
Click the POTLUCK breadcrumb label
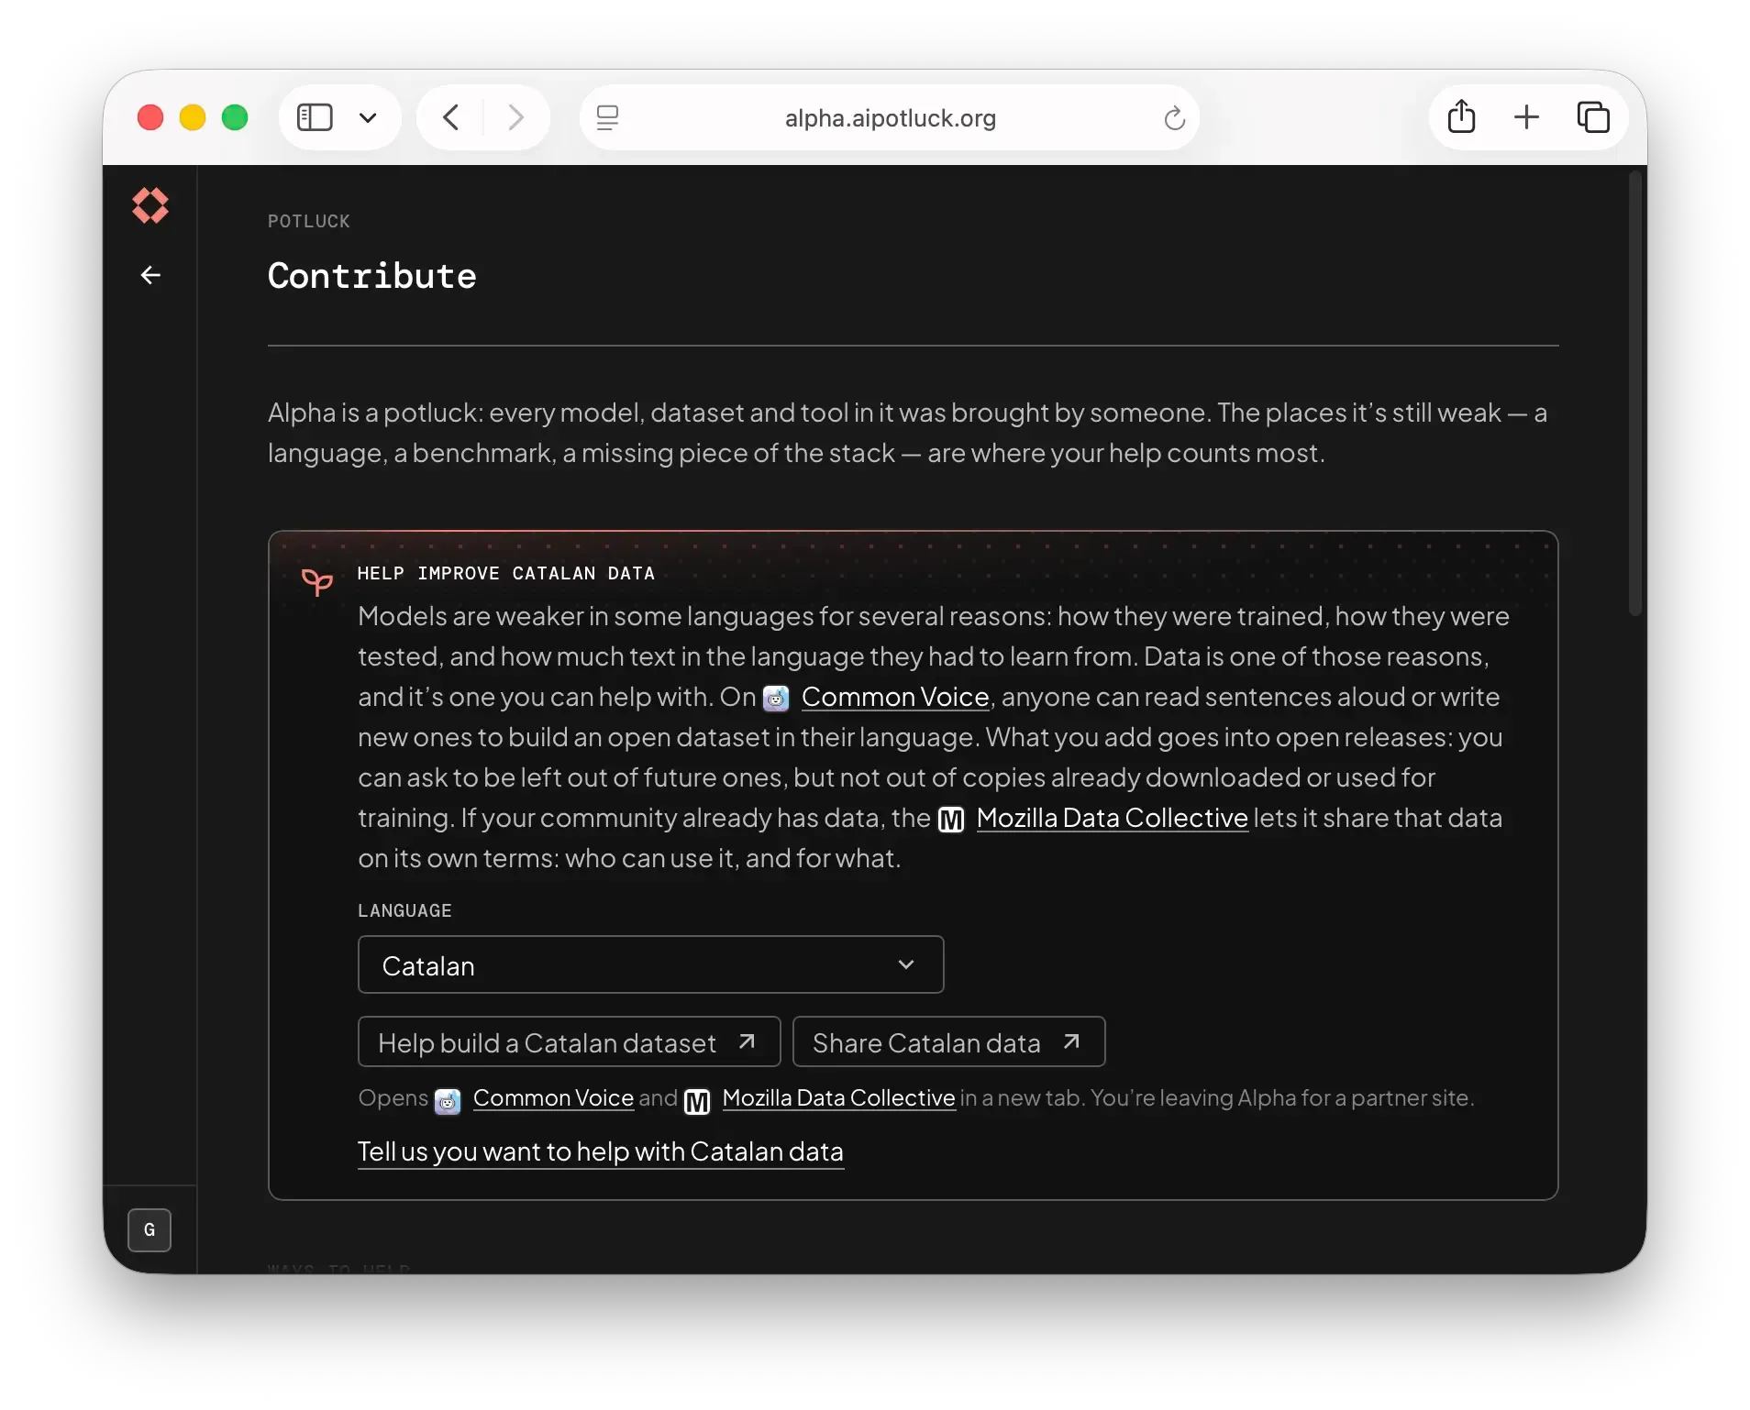(309, 221)
